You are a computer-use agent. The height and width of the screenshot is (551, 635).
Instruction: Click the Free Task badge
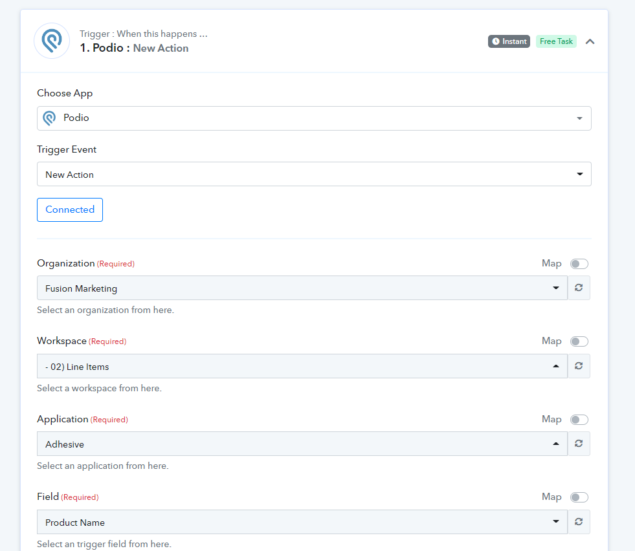tap(556, 41)
